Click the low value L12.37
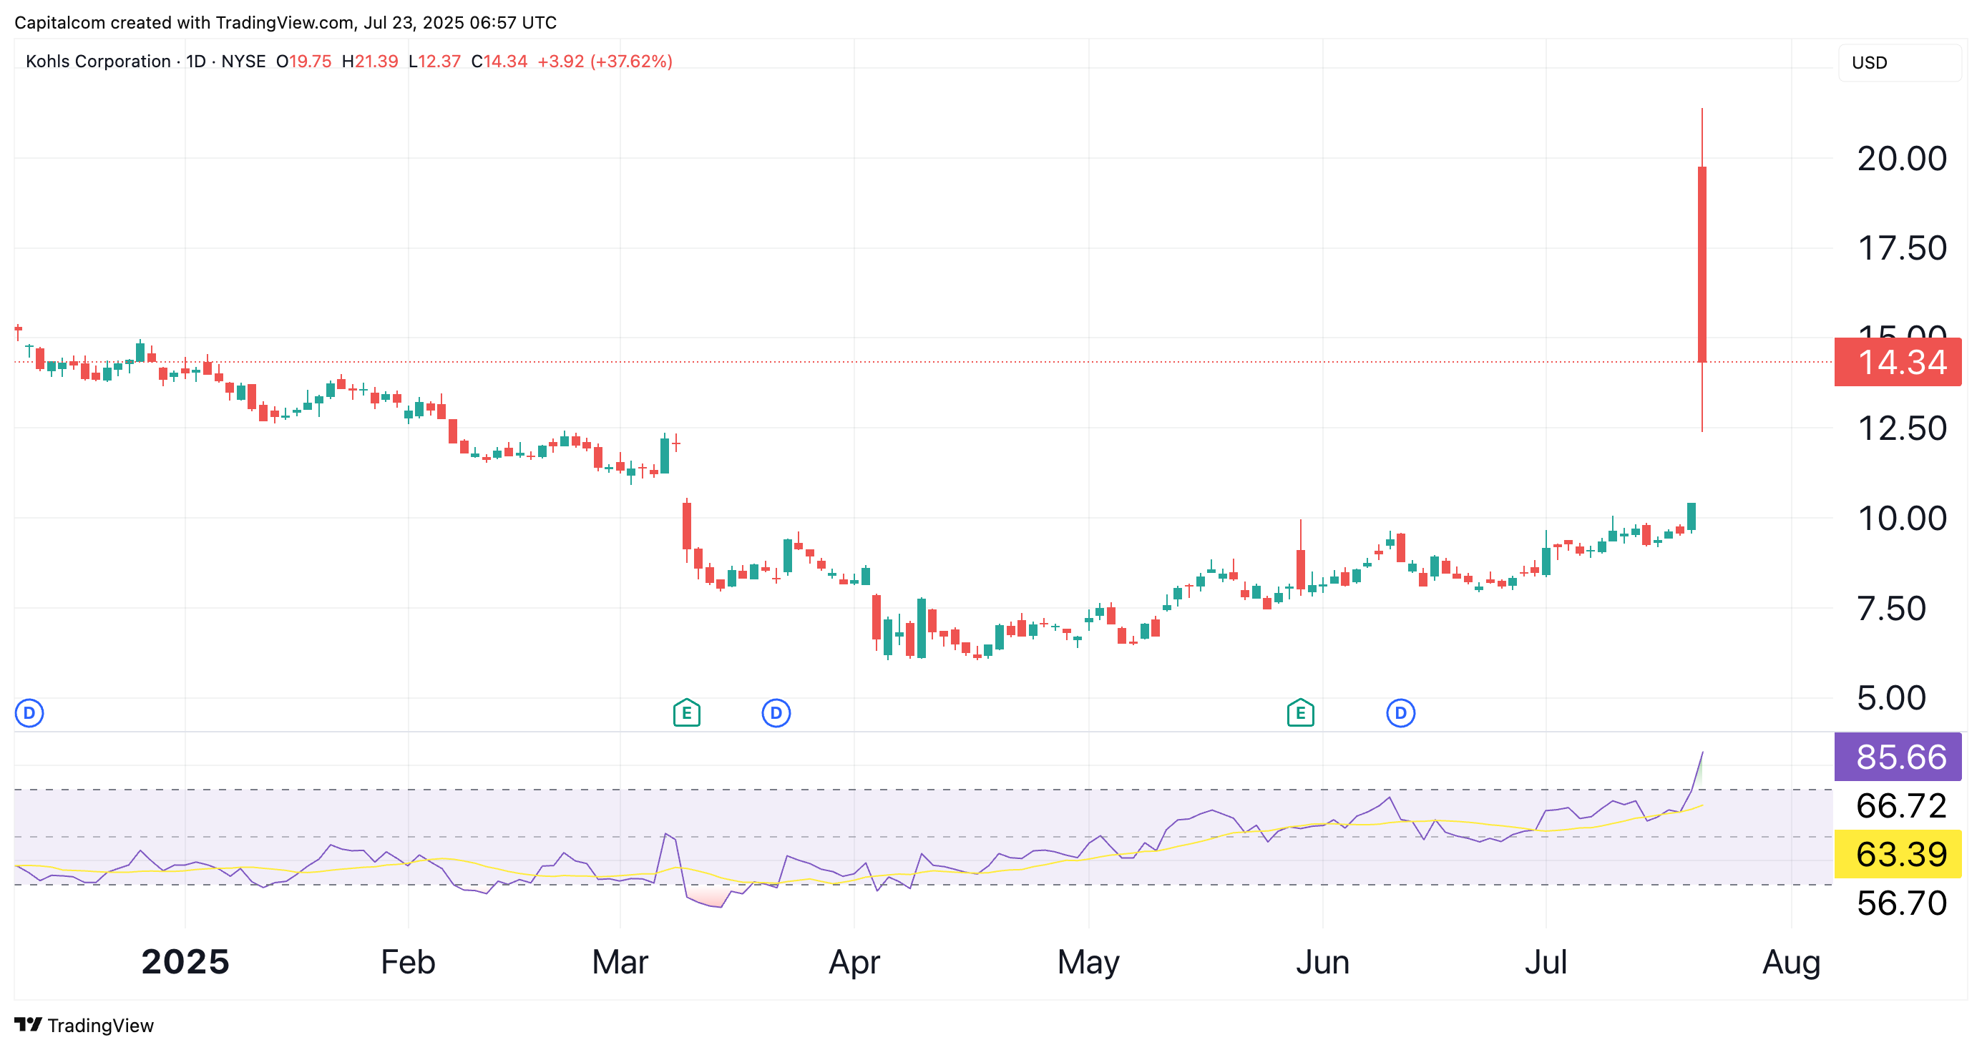 [435, 62]
